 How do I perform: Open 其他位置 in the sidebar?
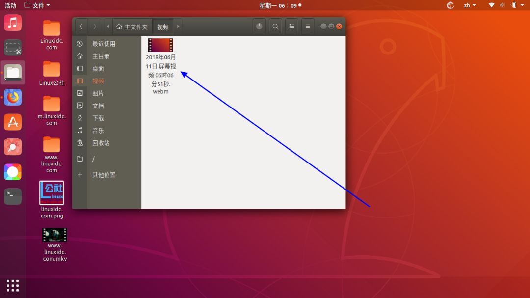[x=104, y=175]
